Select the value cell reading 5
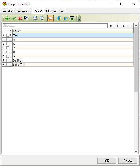This screenshot has width=140, height=166. (x=73, y=40)
